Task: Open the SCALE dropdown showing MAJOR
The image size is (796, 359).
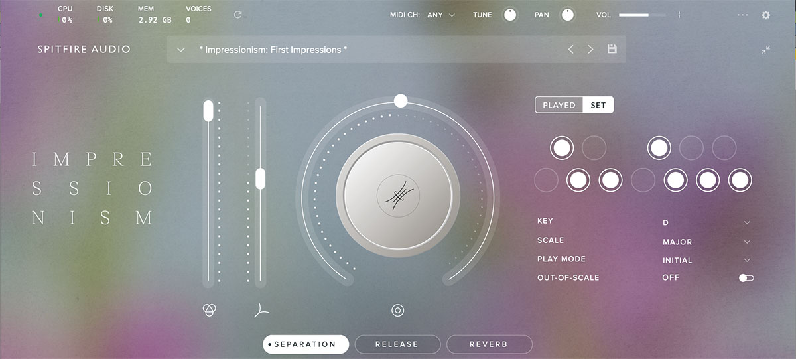Action: pyautogui.click(x=706, y=242)
